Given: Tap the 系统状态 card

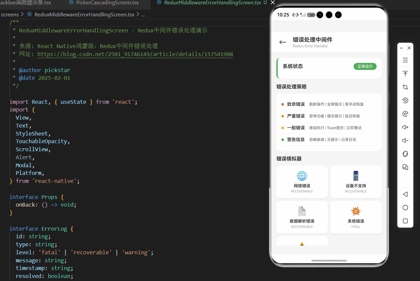Looking at the screenshot, I should tap(329, 68).
